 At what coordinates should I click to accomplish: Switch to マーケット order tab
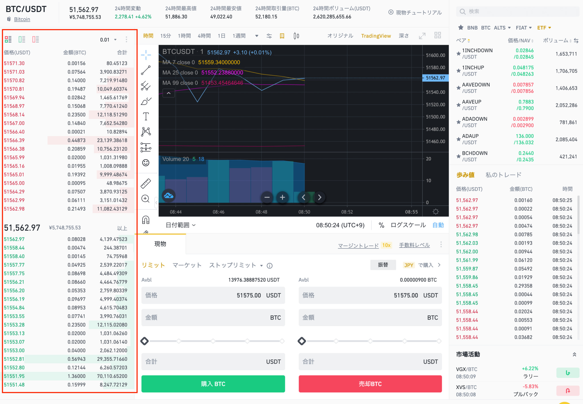[187, 265]
